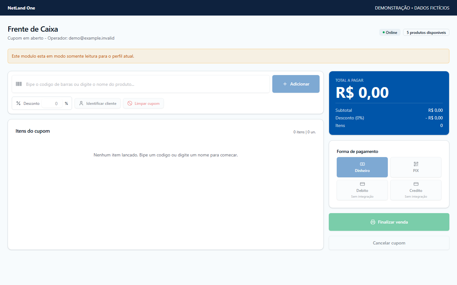
Task: Click the 5 produtos disponiveis badge
Action: pos(426,33)
